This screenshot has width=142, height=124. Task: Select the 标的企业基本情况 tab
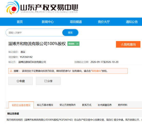coord(21,105)
